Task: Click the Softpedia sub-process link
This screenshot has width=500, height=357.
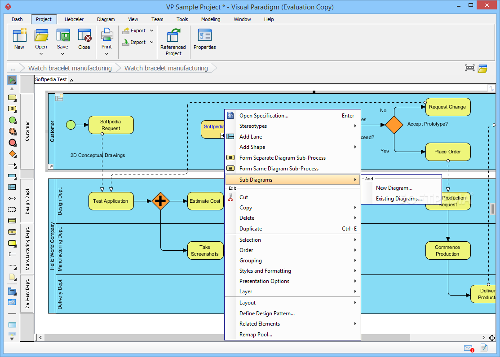Action: click(214, 126)
